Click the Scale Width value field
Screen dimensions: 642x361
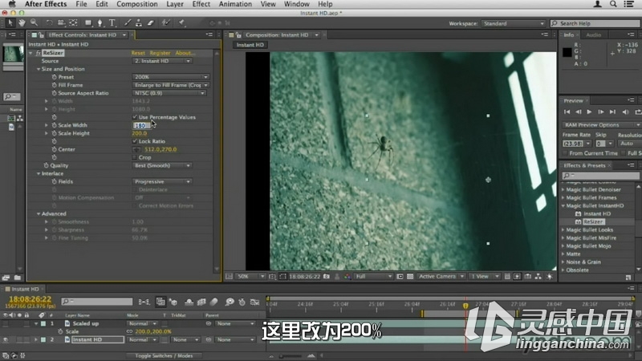click(x=140, y=125)
